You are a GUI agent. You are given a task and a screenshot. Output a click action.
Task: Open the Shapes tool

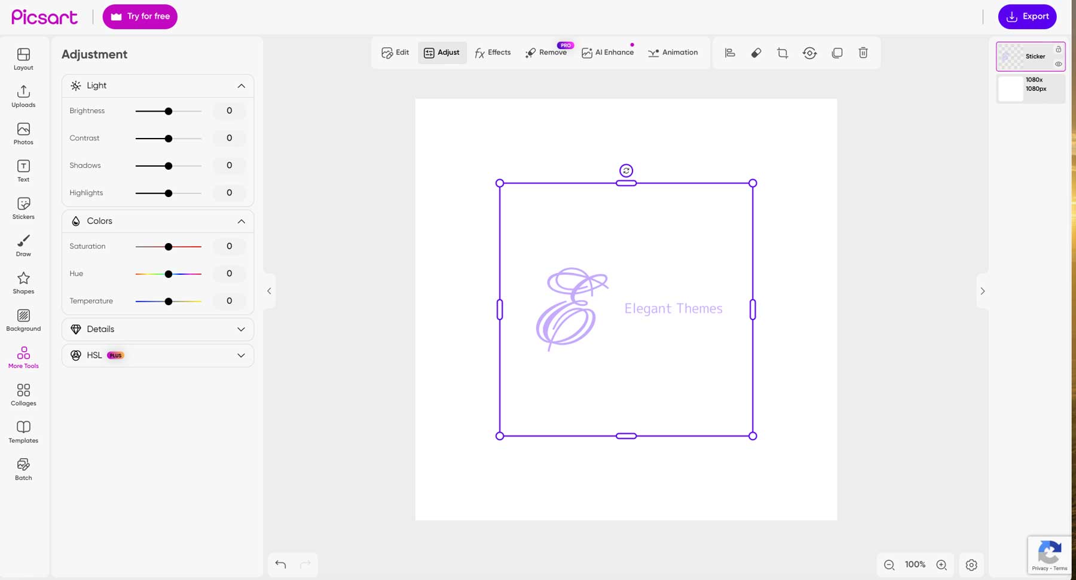click(x=23, y=283)
